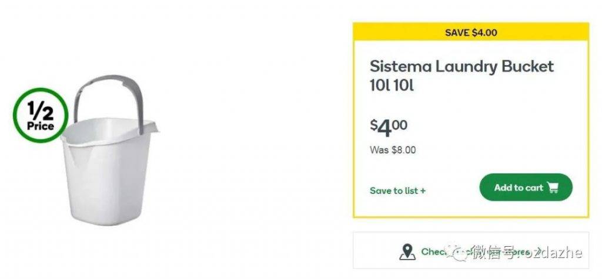Click the grey bucket handle in image

[x=109, y=100]
